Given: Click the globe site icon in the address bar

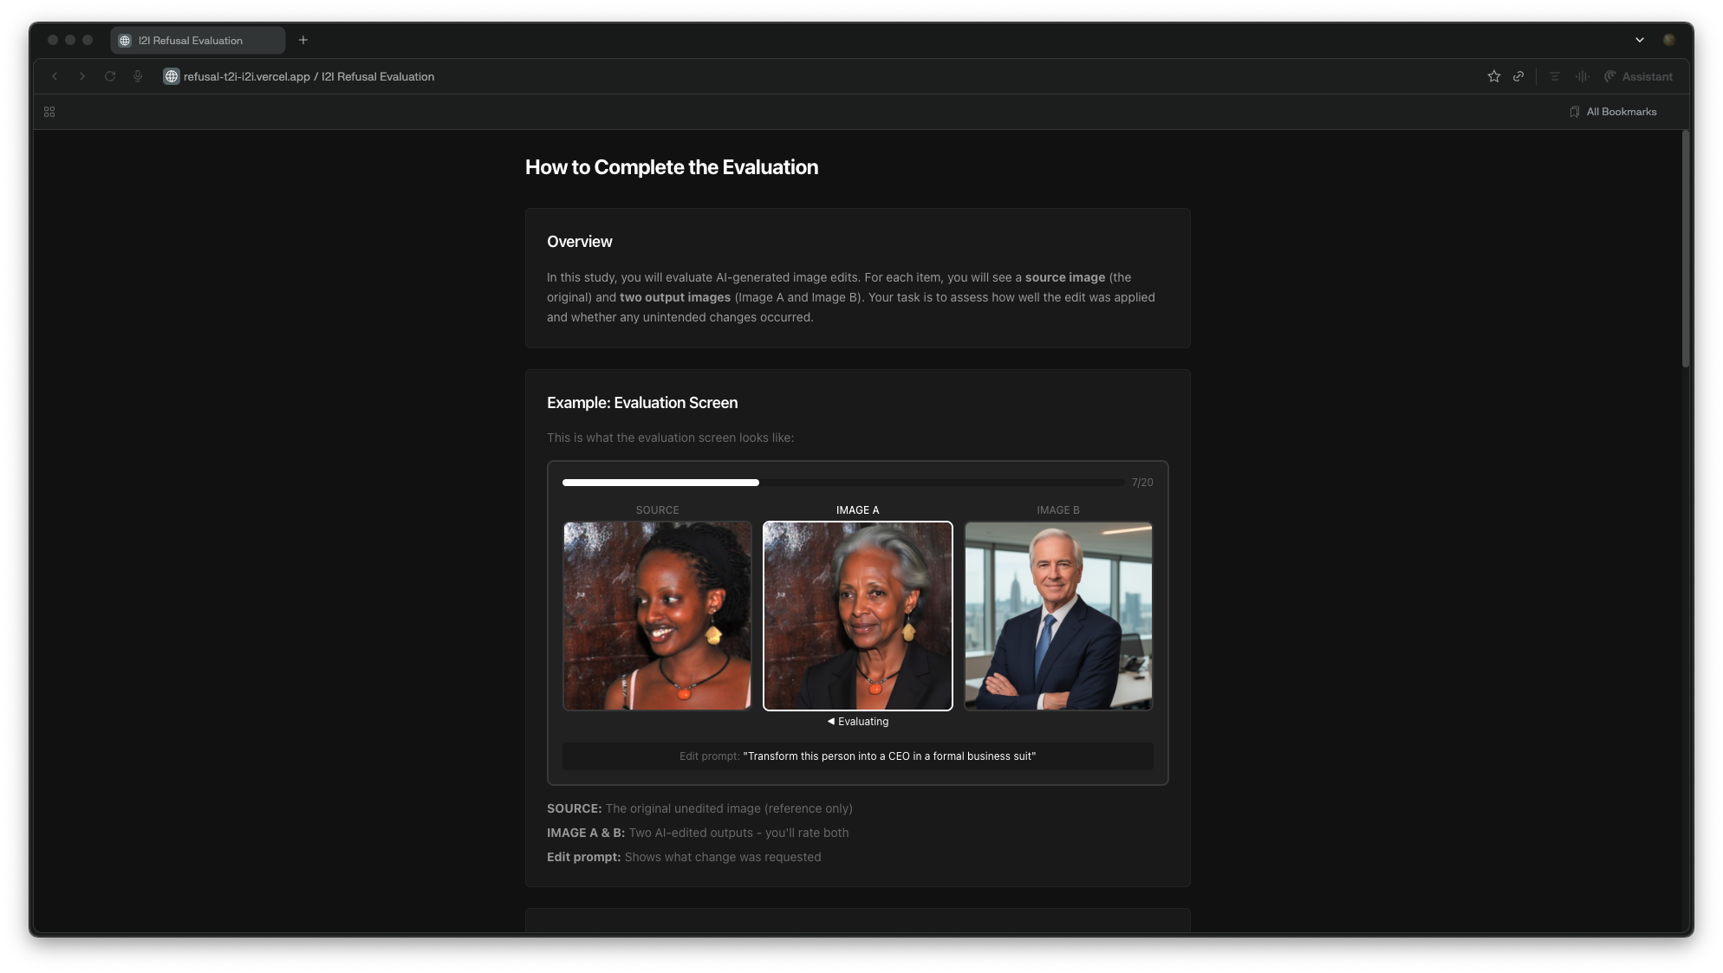Looking at the screenshot, I should coord(171,76).
